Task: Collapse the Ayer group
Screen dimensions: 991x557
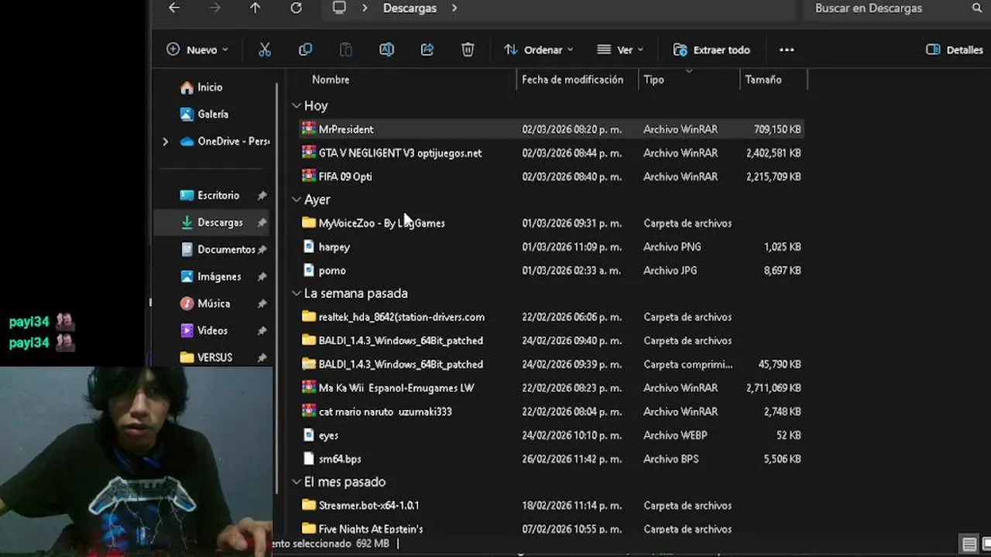Action: tap(297, 200)
